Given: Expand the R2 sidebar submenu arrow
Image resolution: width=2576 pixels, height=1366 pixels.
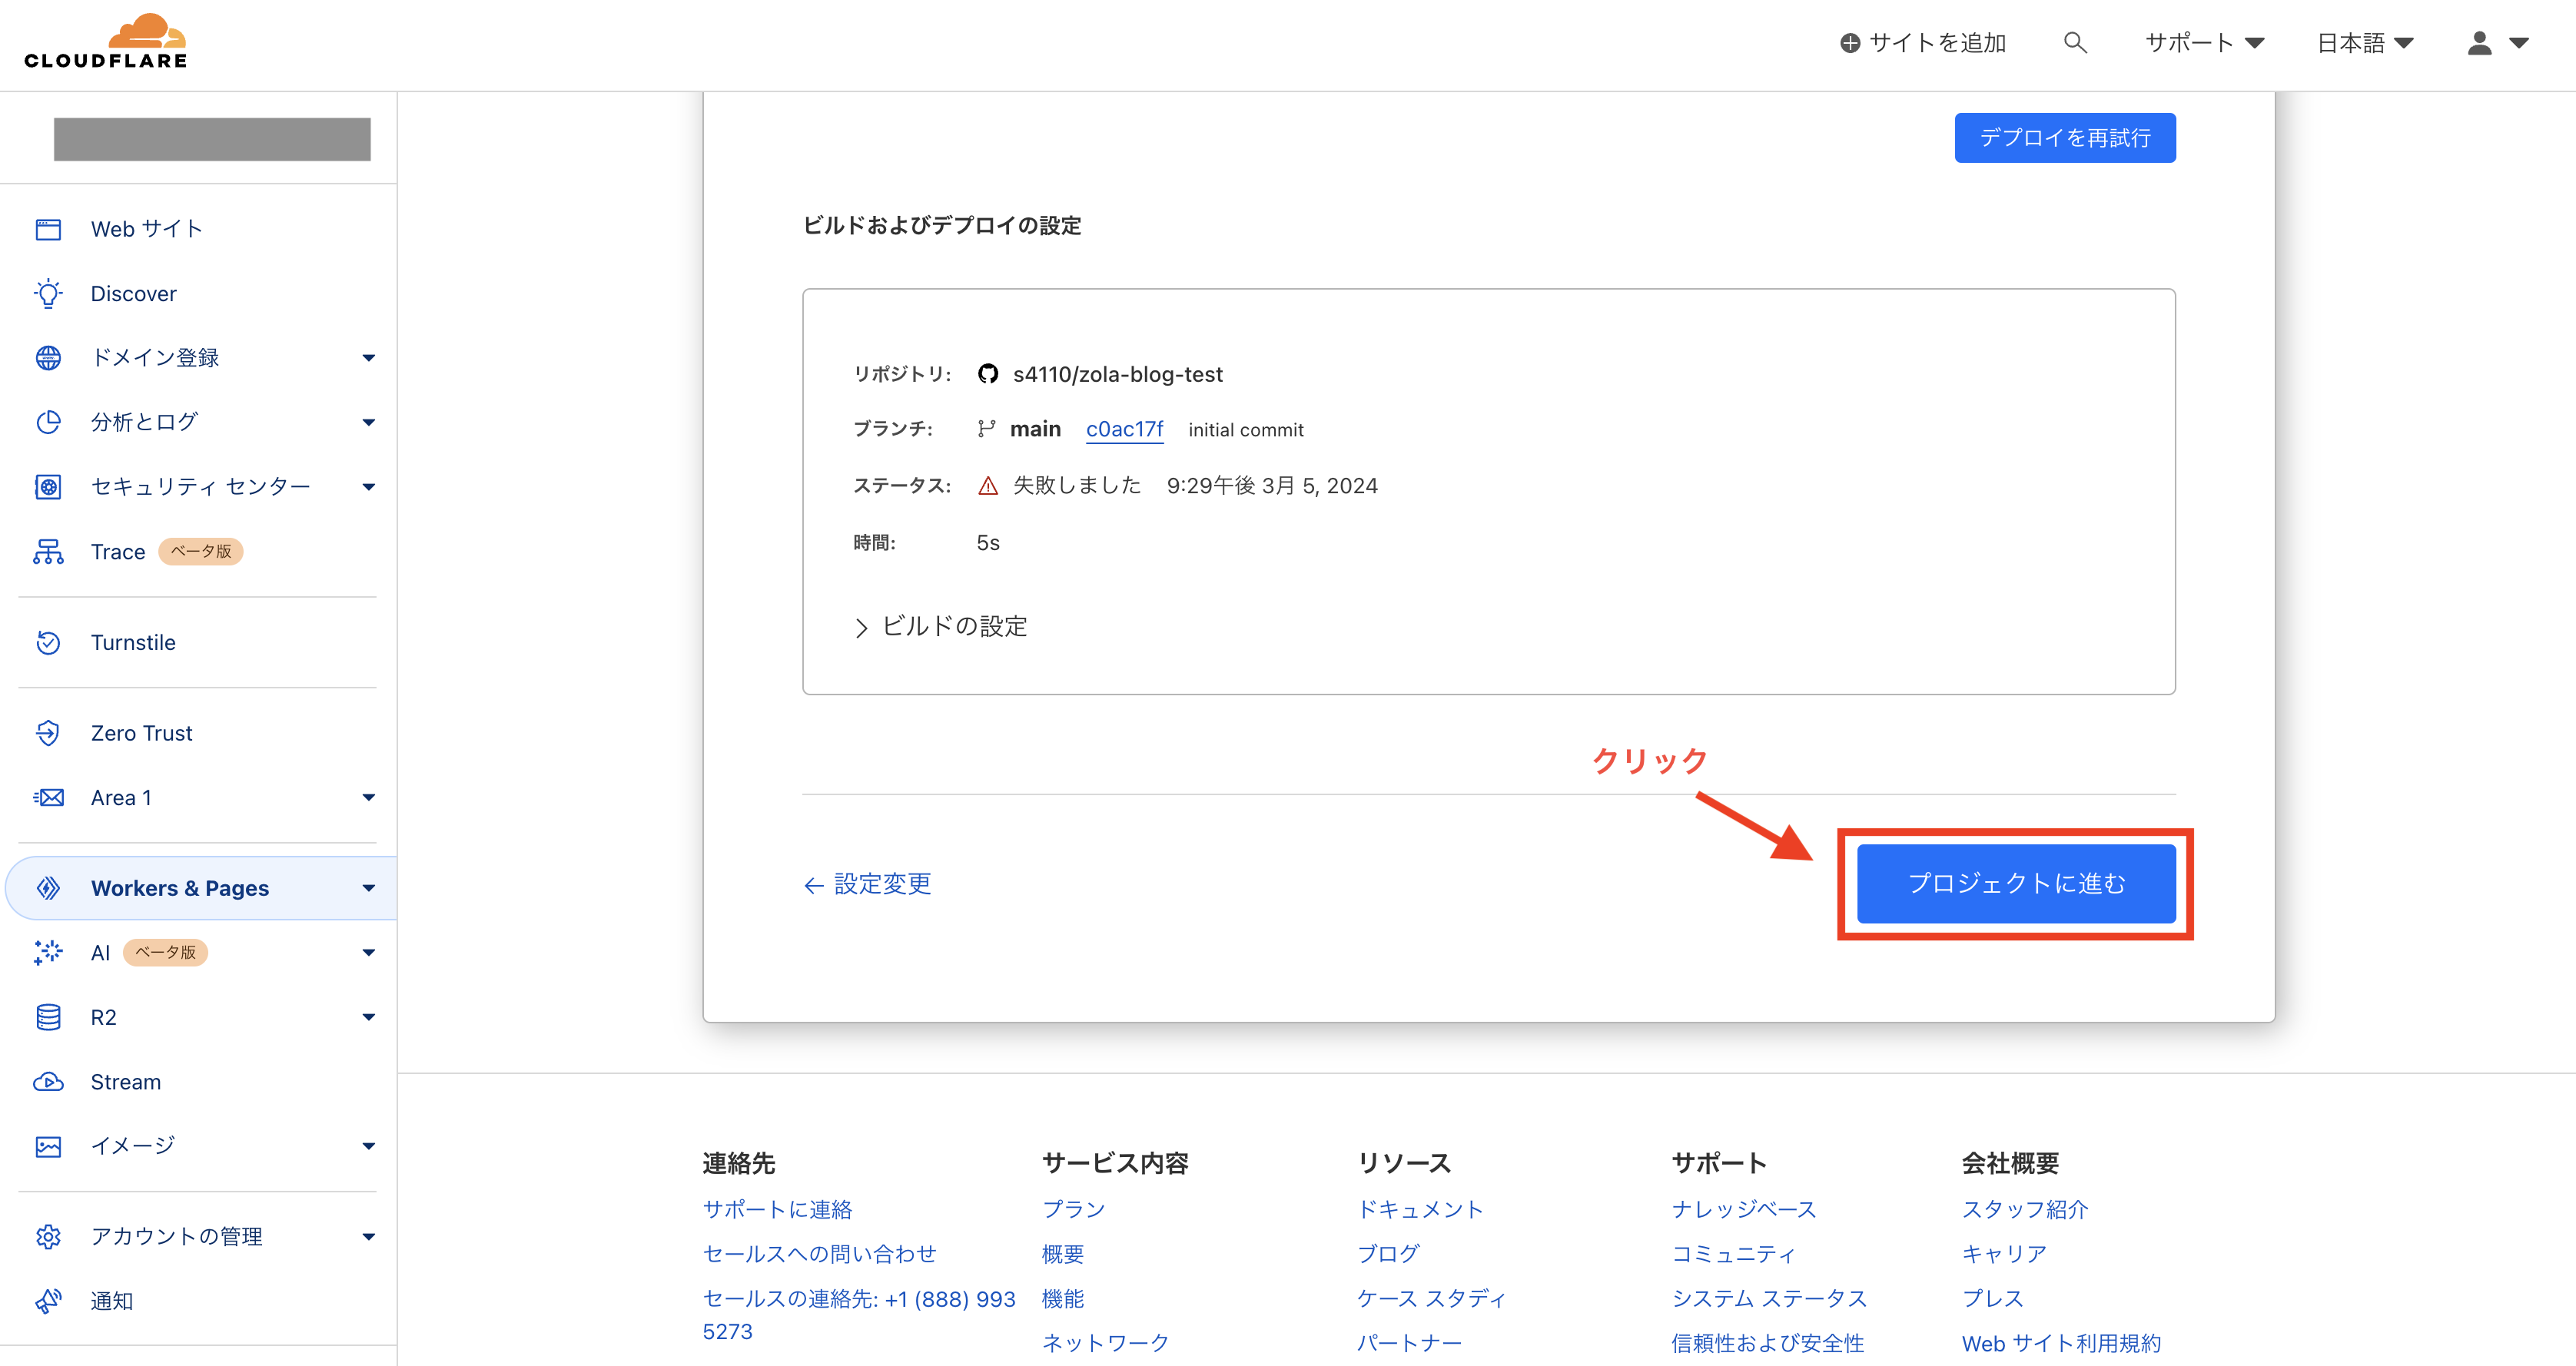Looking at the screenshot, I should click(x=368, y=1017).
